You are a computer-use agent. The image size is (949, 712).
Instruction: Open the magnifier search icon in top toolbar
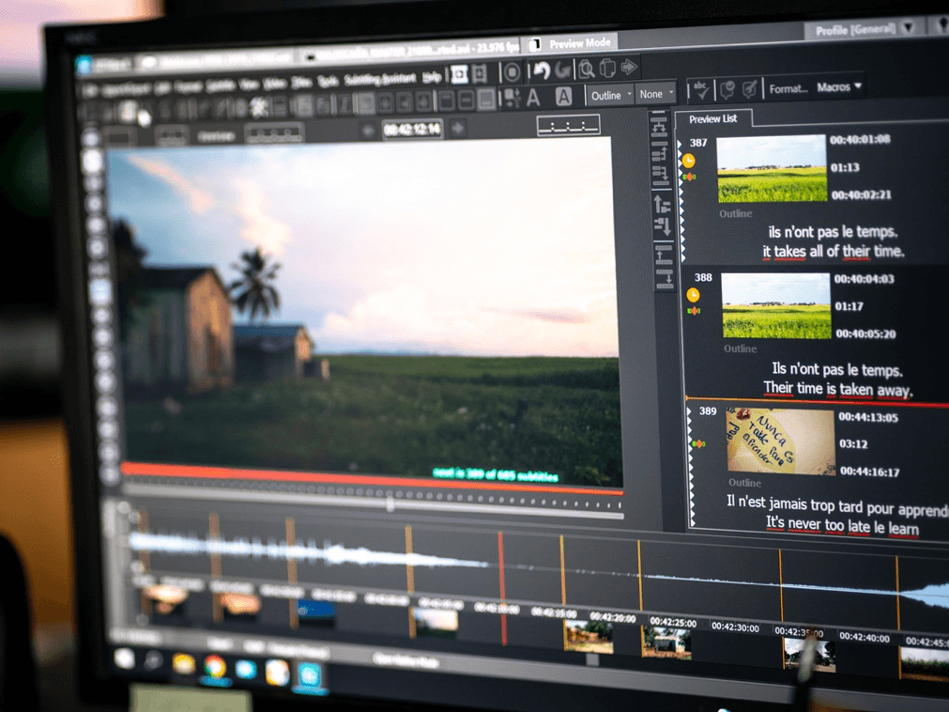pyautogui.click(x=585, y=69)
